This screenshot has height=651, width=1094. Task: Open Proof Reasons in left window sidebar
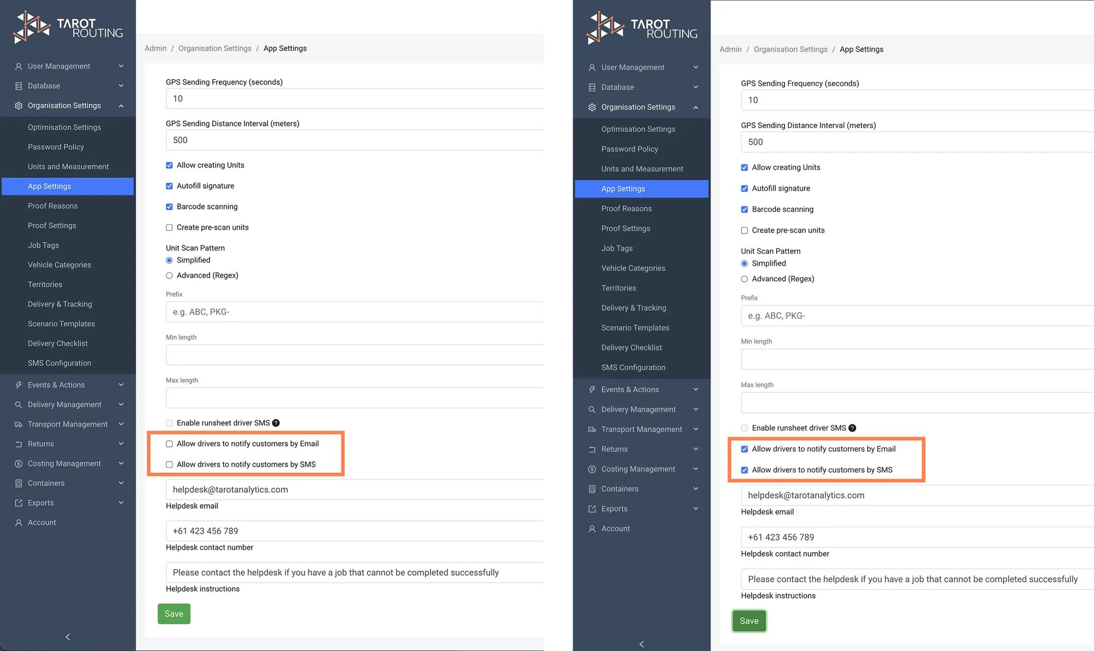(x=53, y=206)
